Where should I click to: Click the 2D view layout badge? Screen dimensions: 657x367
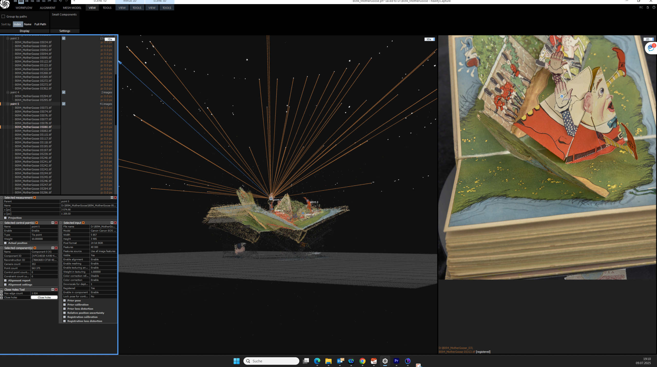(x=649, y=39)
